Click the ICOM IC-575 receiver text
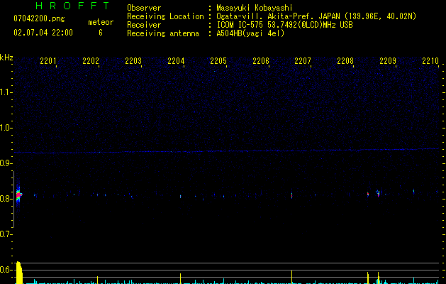 tap(285, 25)
